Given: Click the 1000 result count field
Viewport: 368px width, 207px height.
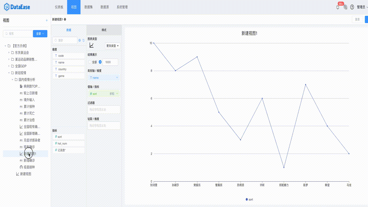Looking at the screenshot, I should coord(110,62).
